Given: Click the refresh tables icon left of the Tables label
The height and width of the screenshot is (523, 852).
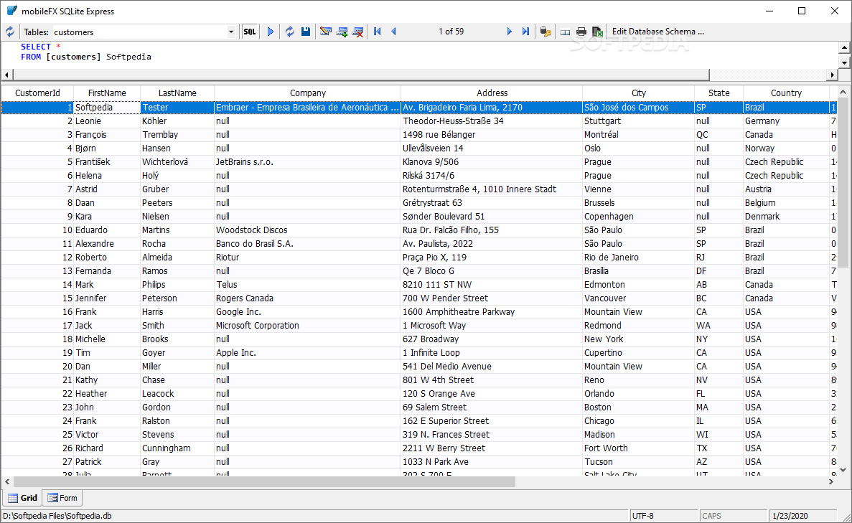Looking at the screenshot, I should (x=10, y=32).
